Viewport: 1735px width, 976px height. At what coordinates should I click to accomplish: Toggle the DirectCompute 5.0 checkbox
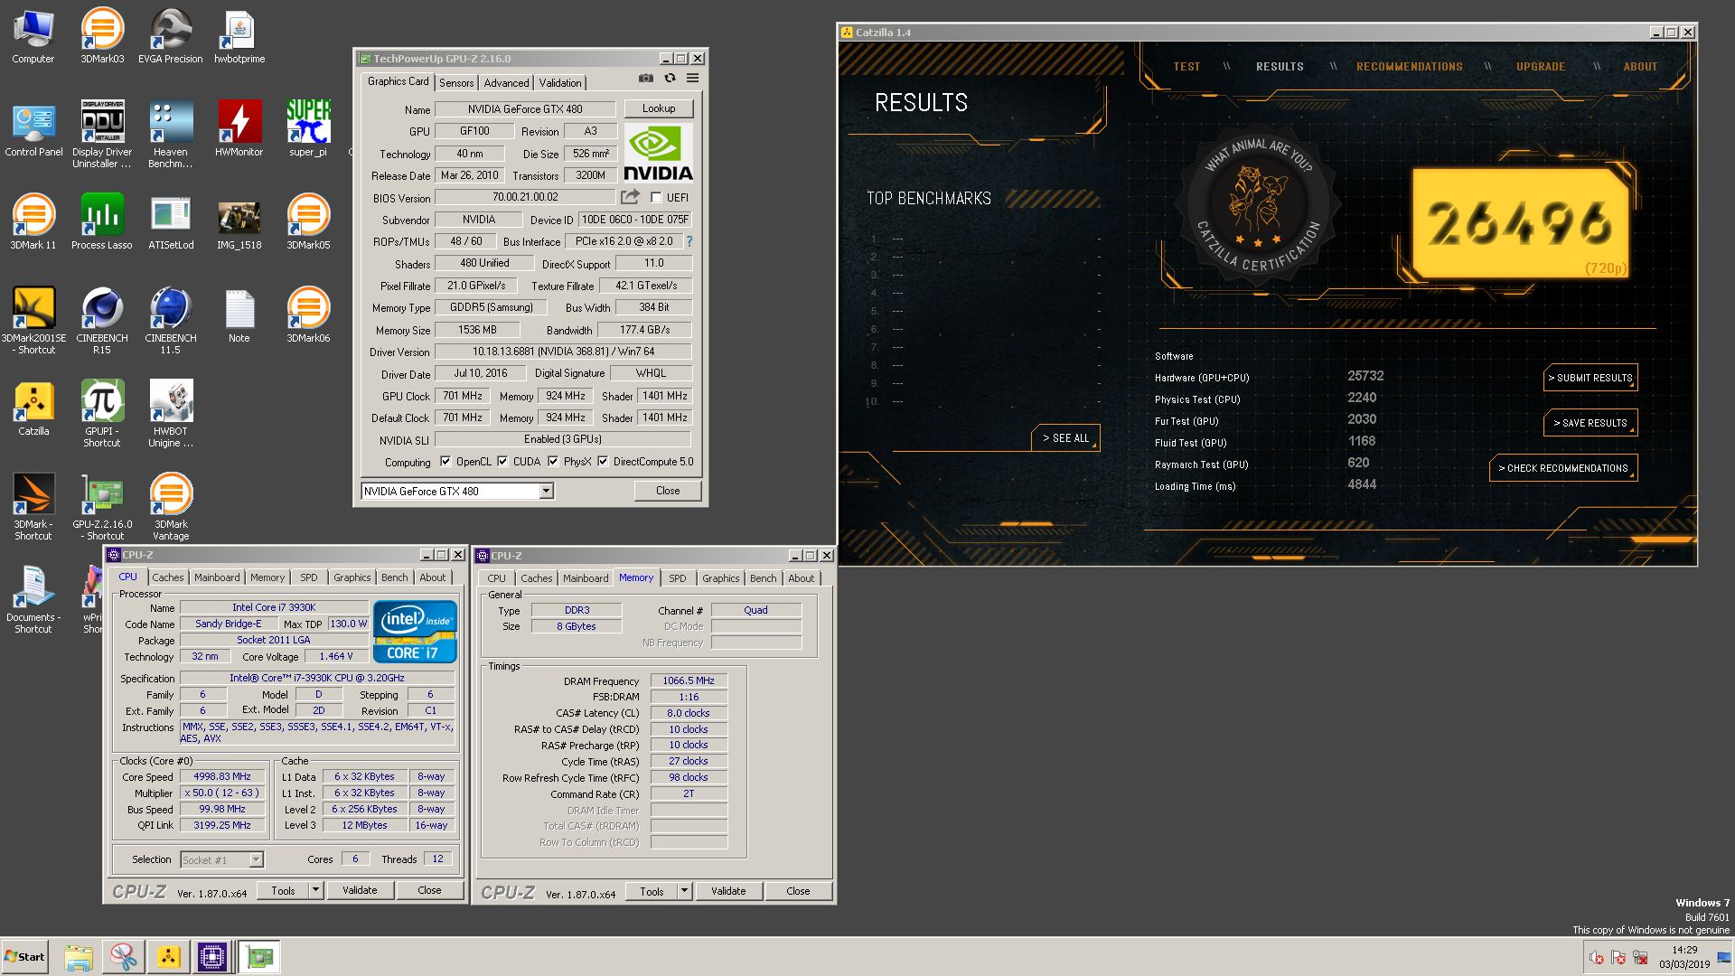pyautogui.click(x=603, y=462)
